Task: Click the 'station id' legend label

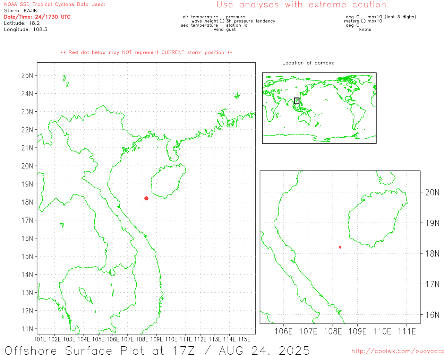Action: point(237,25)
